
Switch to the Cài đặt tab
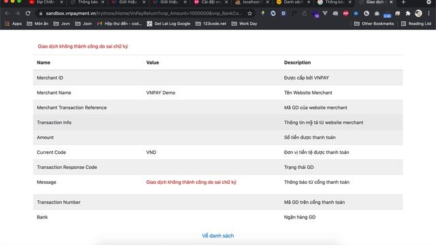tap(211, 2)
